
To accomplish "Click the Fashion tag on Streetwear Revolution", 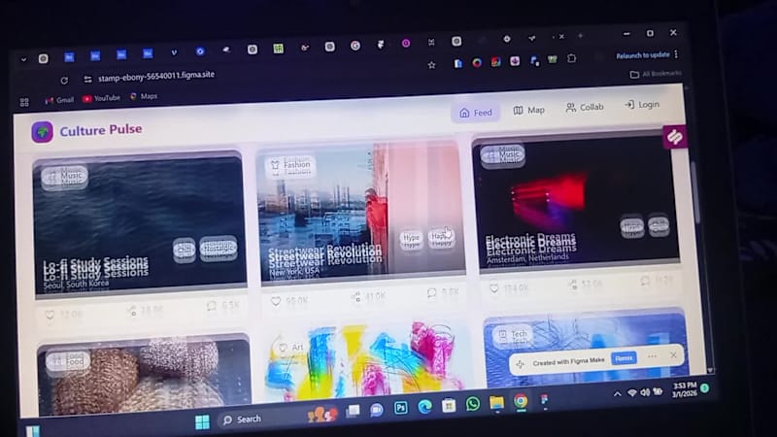I will (290, 165).
